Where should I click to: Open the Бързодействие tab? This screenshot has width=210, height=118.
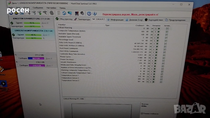(x=154, y=20)
